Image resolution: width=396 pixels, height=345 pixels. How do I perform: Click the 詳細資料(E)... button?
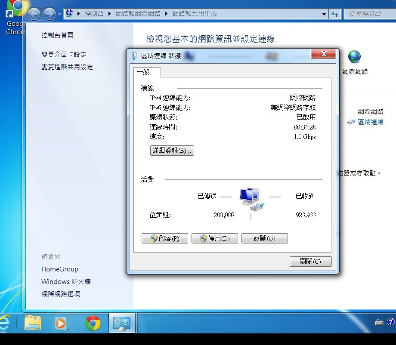pyautogui.click(x=172, y=151)
